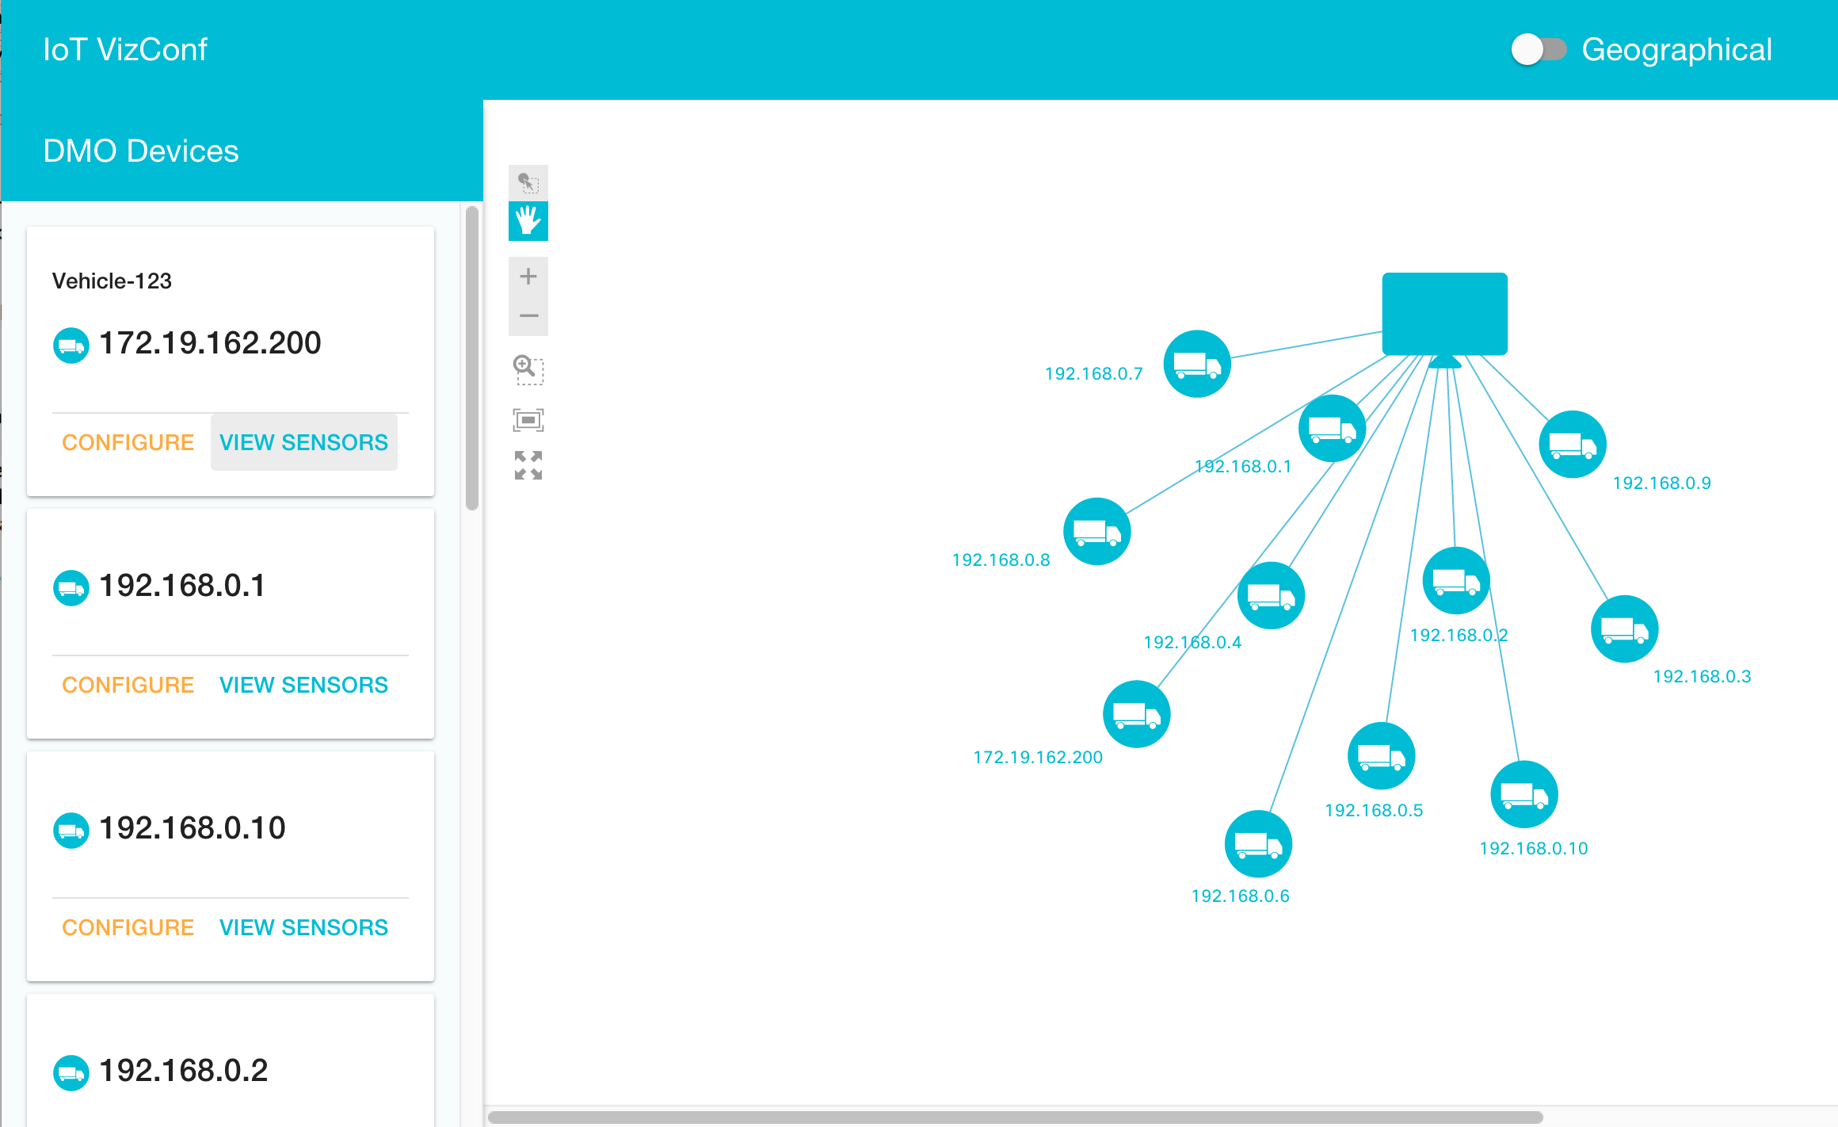Viewport: 1838px width, 1127px height.
Task: Click the device list vertical scrollbar
Action: (472, 357)
